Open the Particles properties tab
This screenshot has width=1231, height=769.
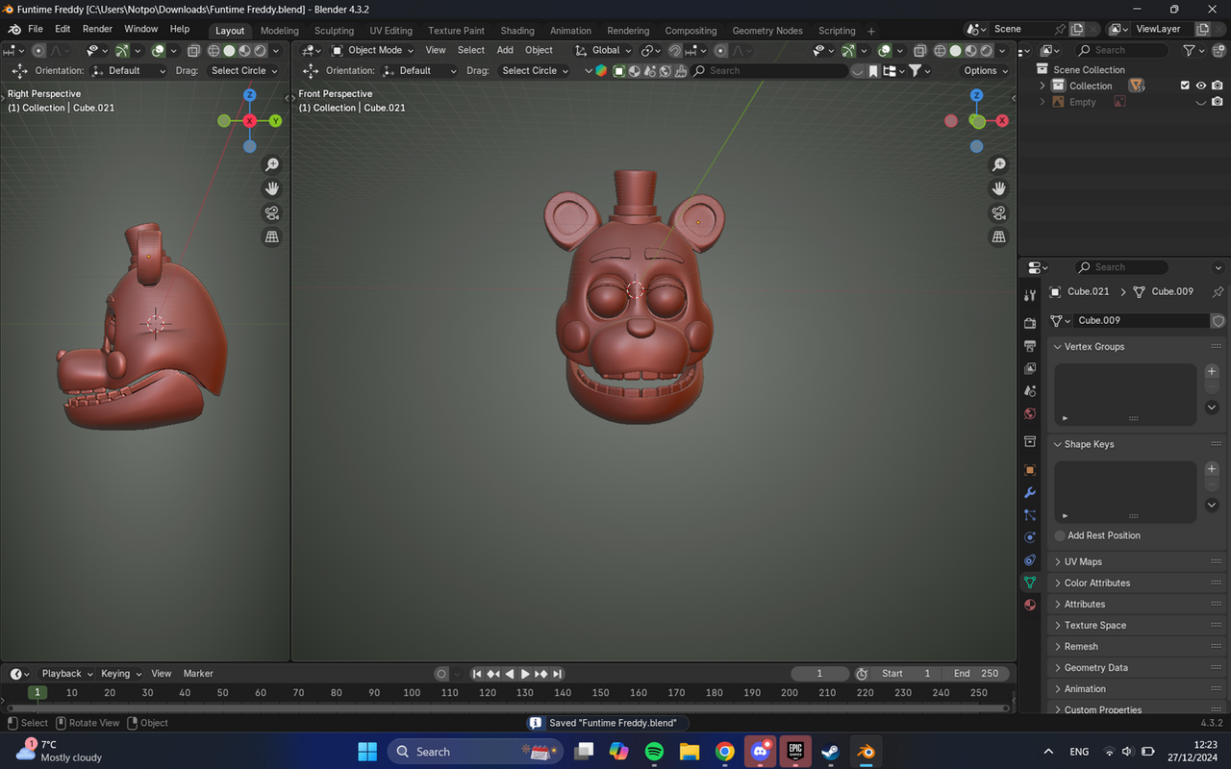pos(1030,515)
